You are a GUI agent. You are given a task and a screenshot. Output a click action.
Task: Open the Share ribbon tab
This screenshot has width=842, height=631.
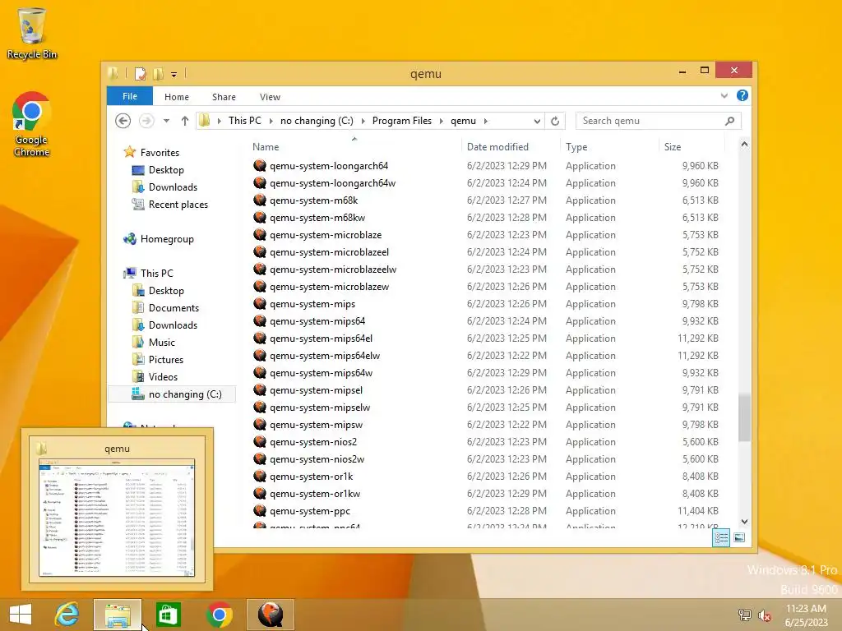coord(224,97)
